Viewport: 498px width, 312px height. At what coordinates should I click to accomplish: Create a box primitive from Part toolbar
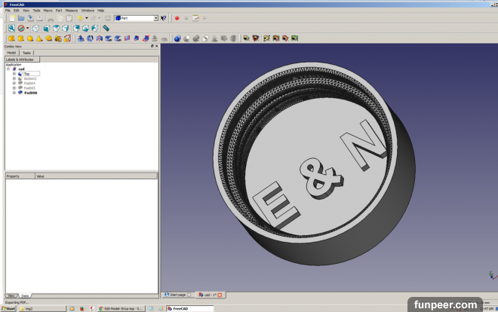(x=12, y=38)
